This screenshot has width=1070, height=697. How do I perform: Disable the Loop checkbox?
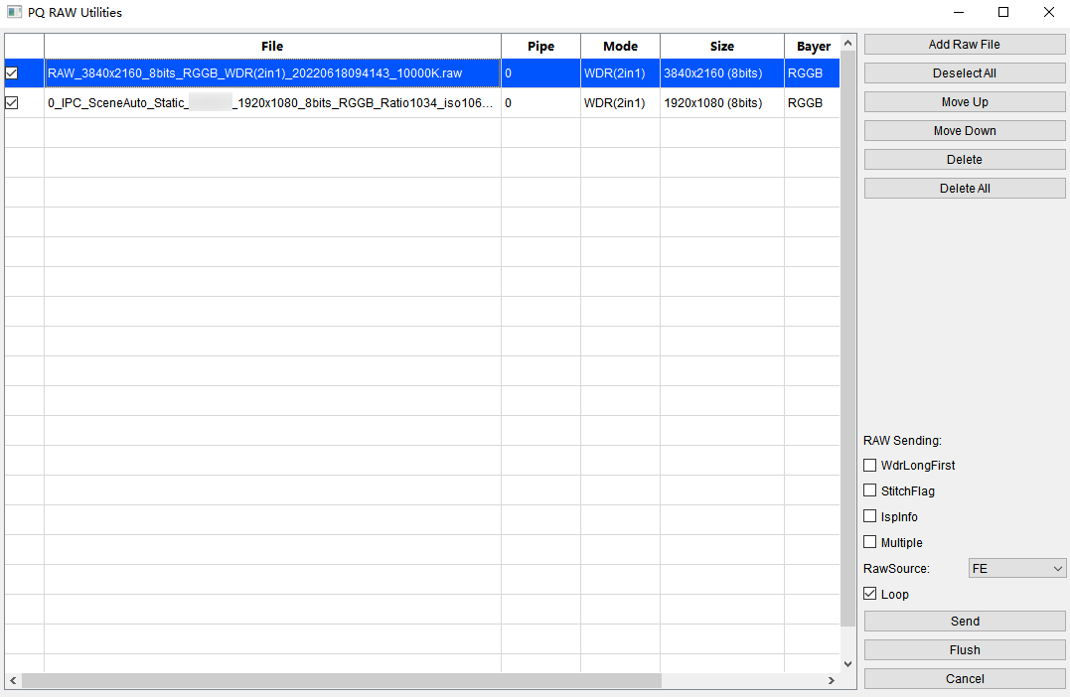click(x=870, y=595)
